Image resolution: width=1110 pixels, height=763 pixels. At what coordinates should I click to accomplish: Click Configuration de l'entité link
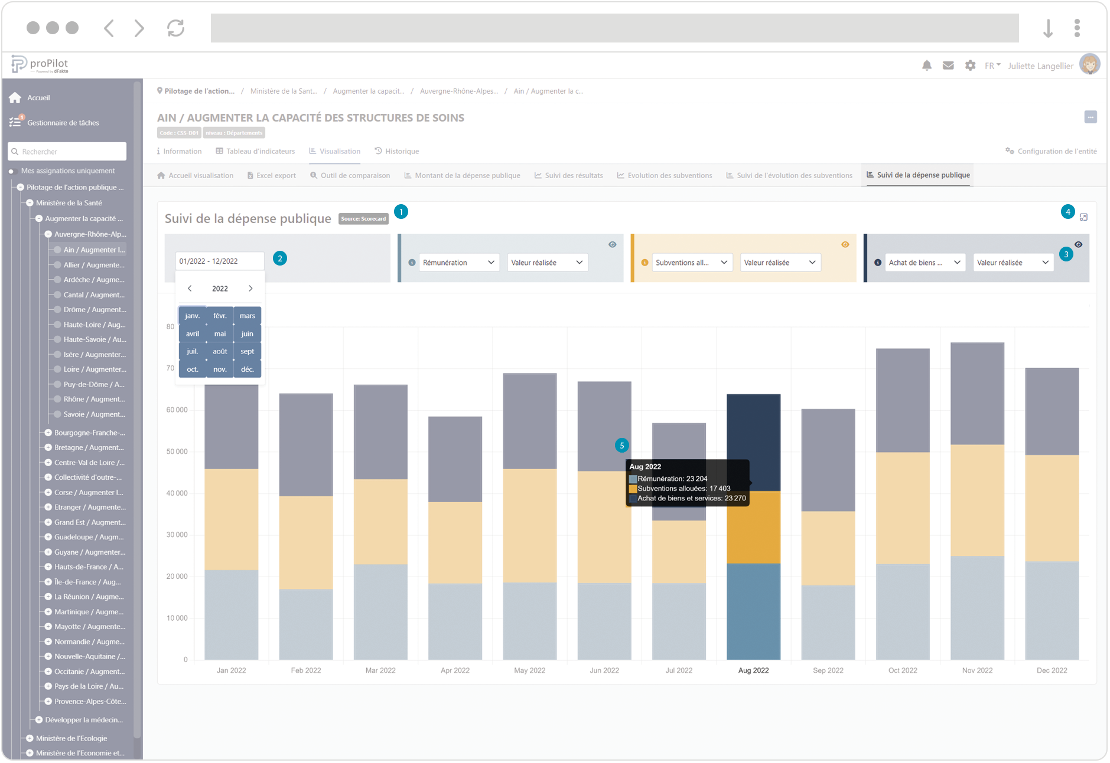(1051, 152)
